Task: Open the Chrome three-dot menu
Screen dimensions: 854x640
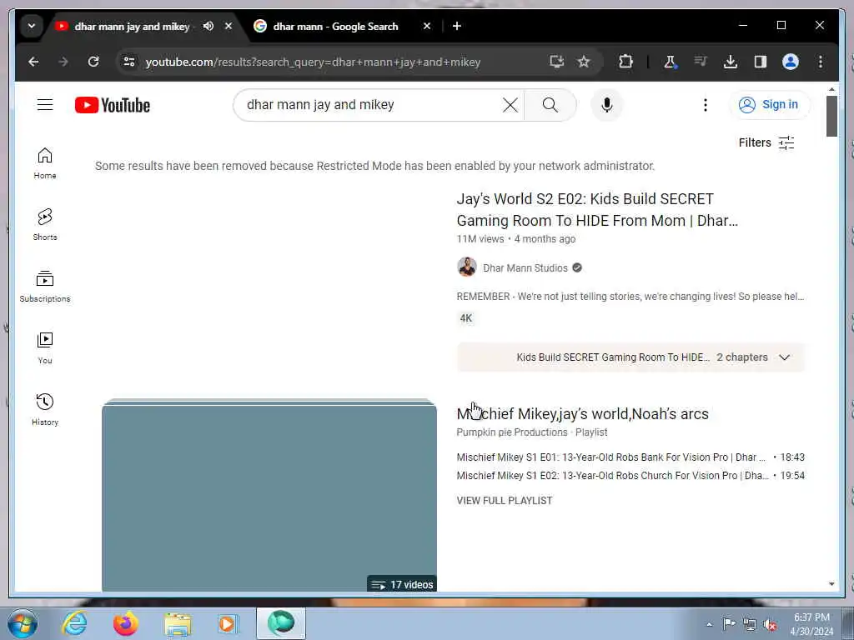Action: tap(821, 62)
